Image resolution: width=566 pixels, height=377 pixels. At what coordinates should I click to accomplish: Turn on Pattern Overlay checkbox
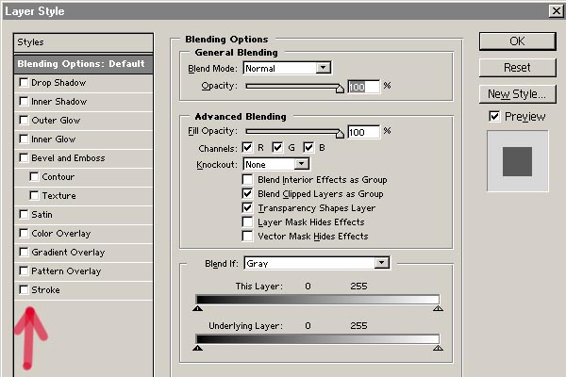coord(24,270)
